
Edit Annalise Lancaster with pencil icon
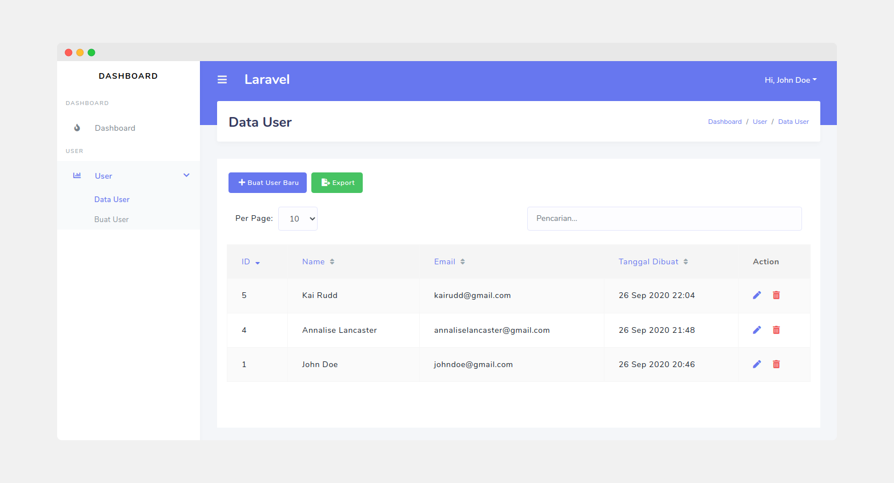[757, 330]
